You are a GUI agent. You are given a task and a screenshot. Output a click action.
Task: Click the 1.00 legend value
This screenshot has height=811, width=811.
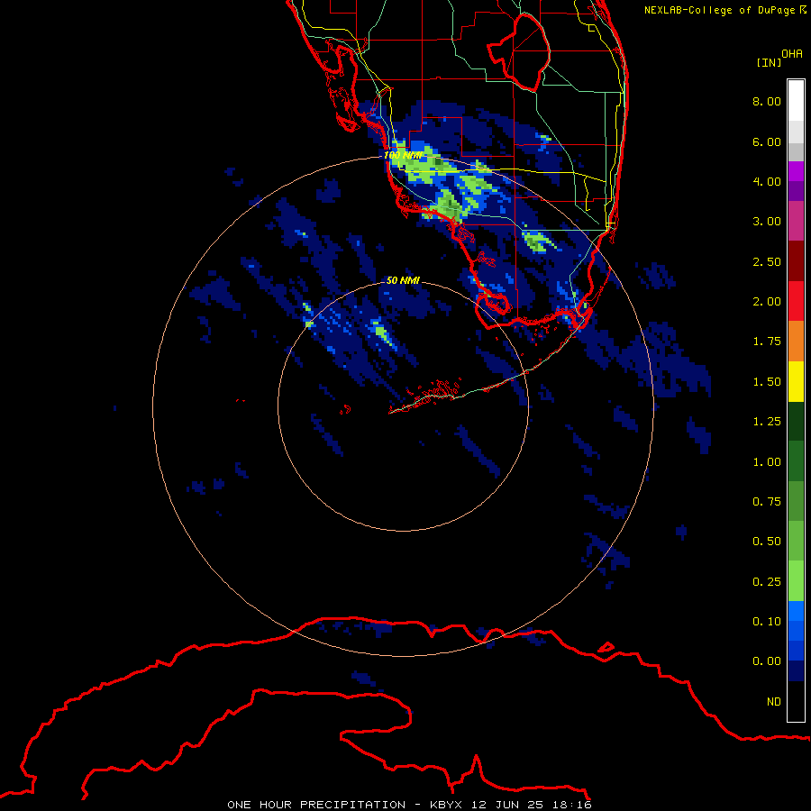[767, 462]
